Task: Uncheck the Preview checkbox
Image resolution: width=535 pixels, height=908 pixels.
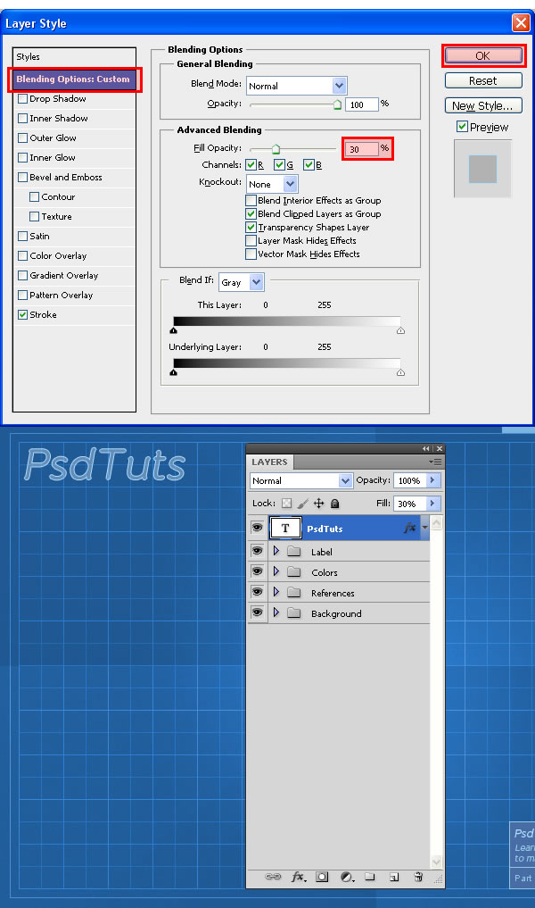Action: (x=462, y=126)
